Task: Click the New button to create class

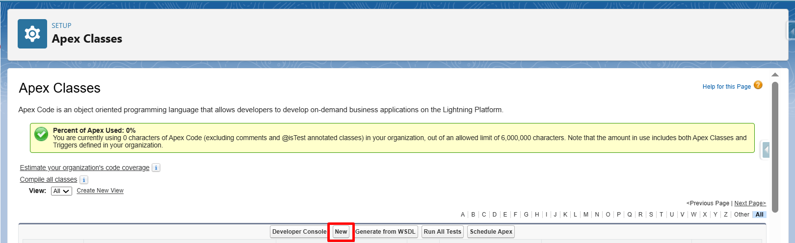Action: (x=341, y=232)
